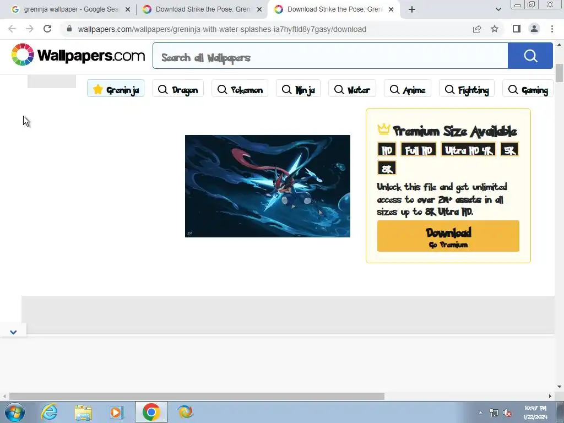Open the Greninja wallpaper preview image
The width and height of the screenshot is (564, 423).
(x=268, y=186)
